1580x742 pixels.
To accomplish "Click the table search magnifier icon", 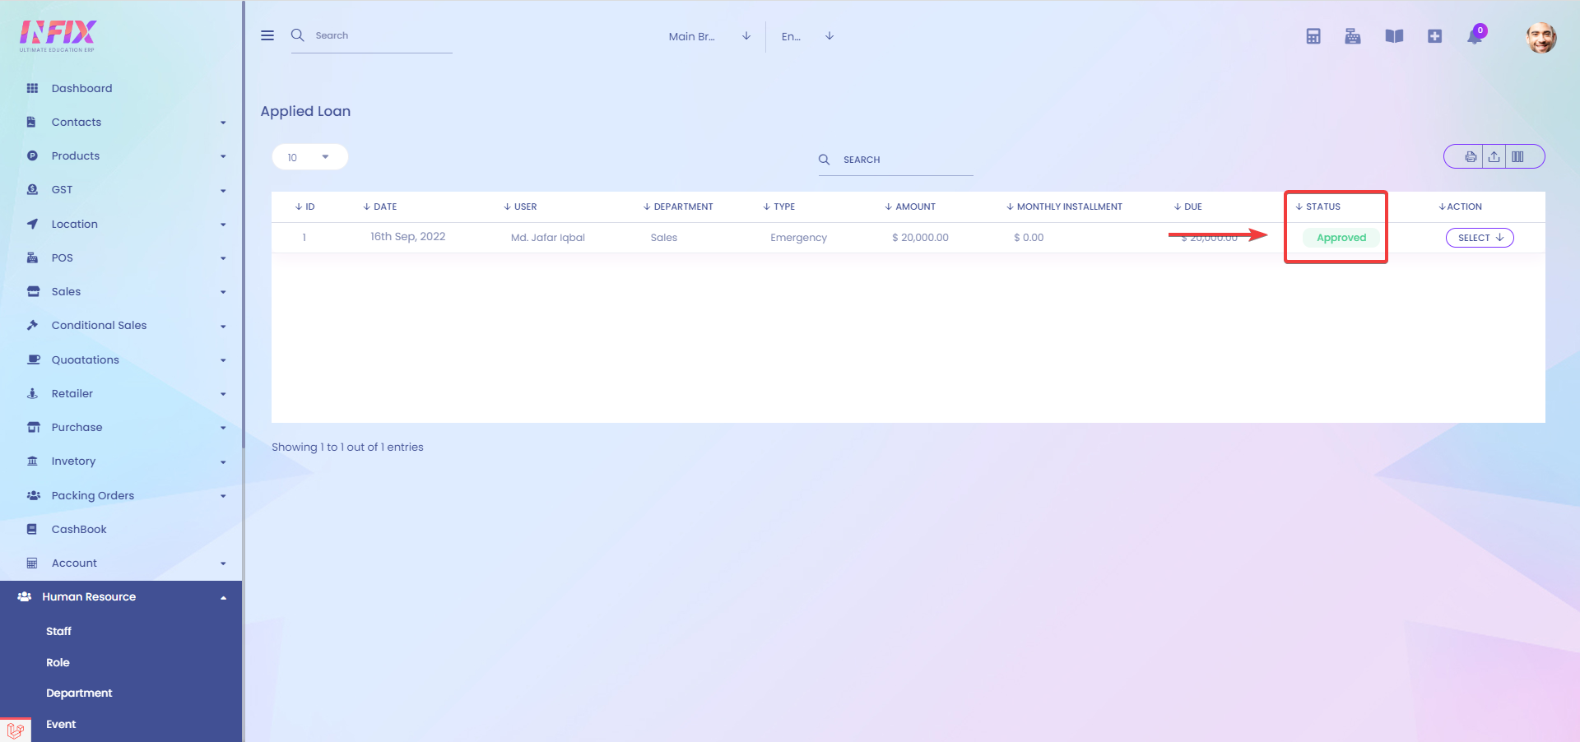I will [824, 160].
